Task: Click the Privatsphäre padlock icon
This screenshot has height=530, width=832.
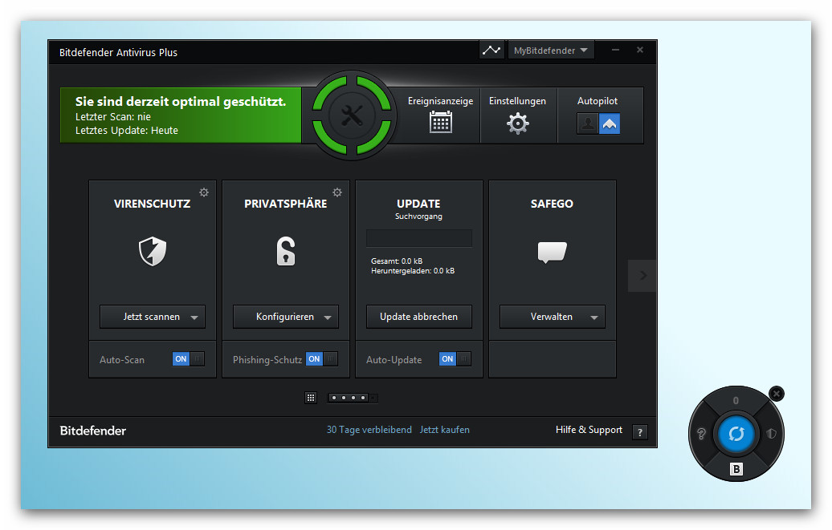Action: [x=285, y=251]
